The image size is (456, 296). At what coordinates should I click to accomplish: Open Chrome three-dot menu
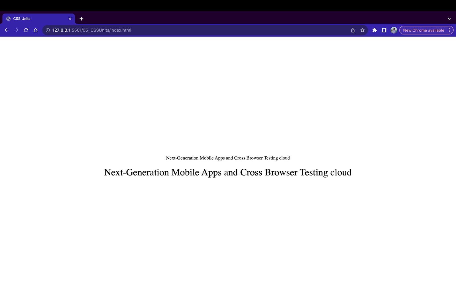[449, 30]
